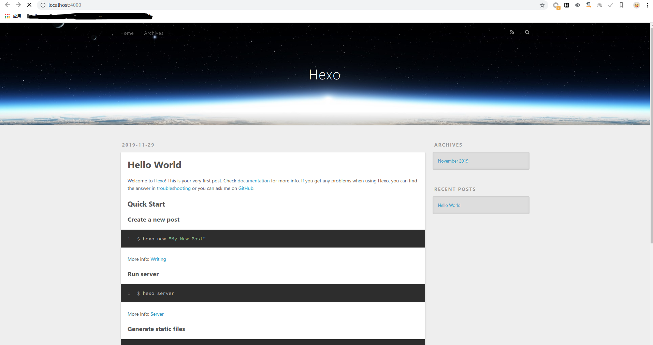Go to Home in the blog navigation
Image resolution: width=653 pixels, height=345 pixels.
127,33
